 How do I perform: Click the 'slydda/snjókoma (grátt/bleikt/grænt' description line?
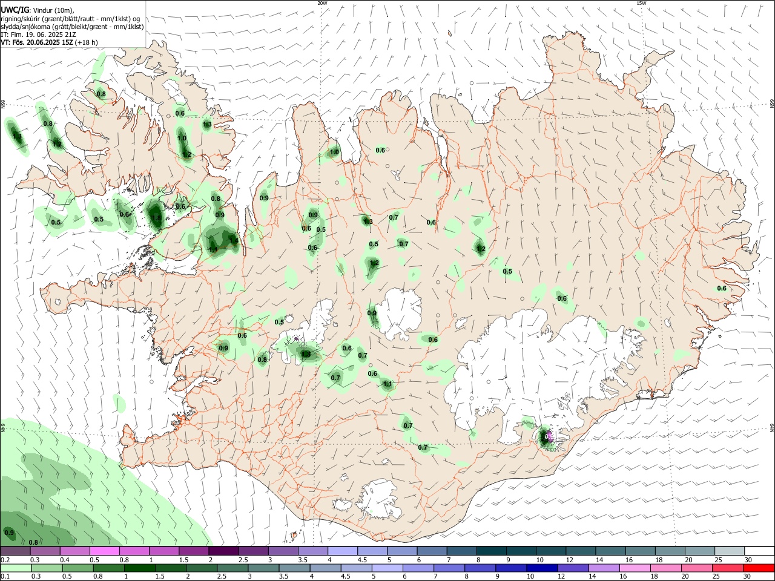(x=72, y=27)
